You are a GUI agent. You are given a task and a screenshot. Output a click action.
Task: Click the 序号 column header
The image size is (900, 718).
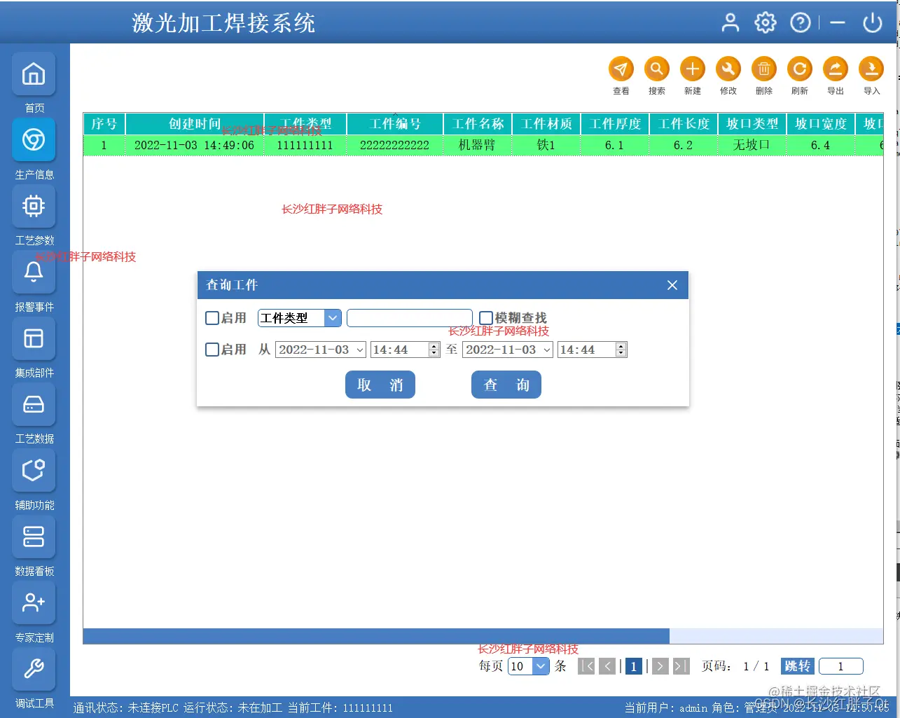point(104,124)
